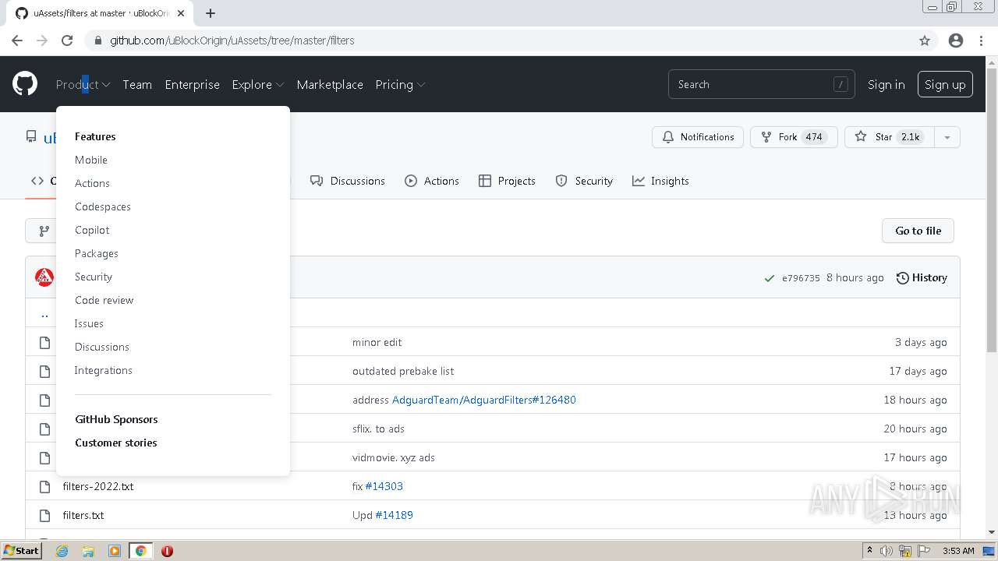Open Packages from the Product menu
This screenshot has height=561, width=998.
point(97,253)
